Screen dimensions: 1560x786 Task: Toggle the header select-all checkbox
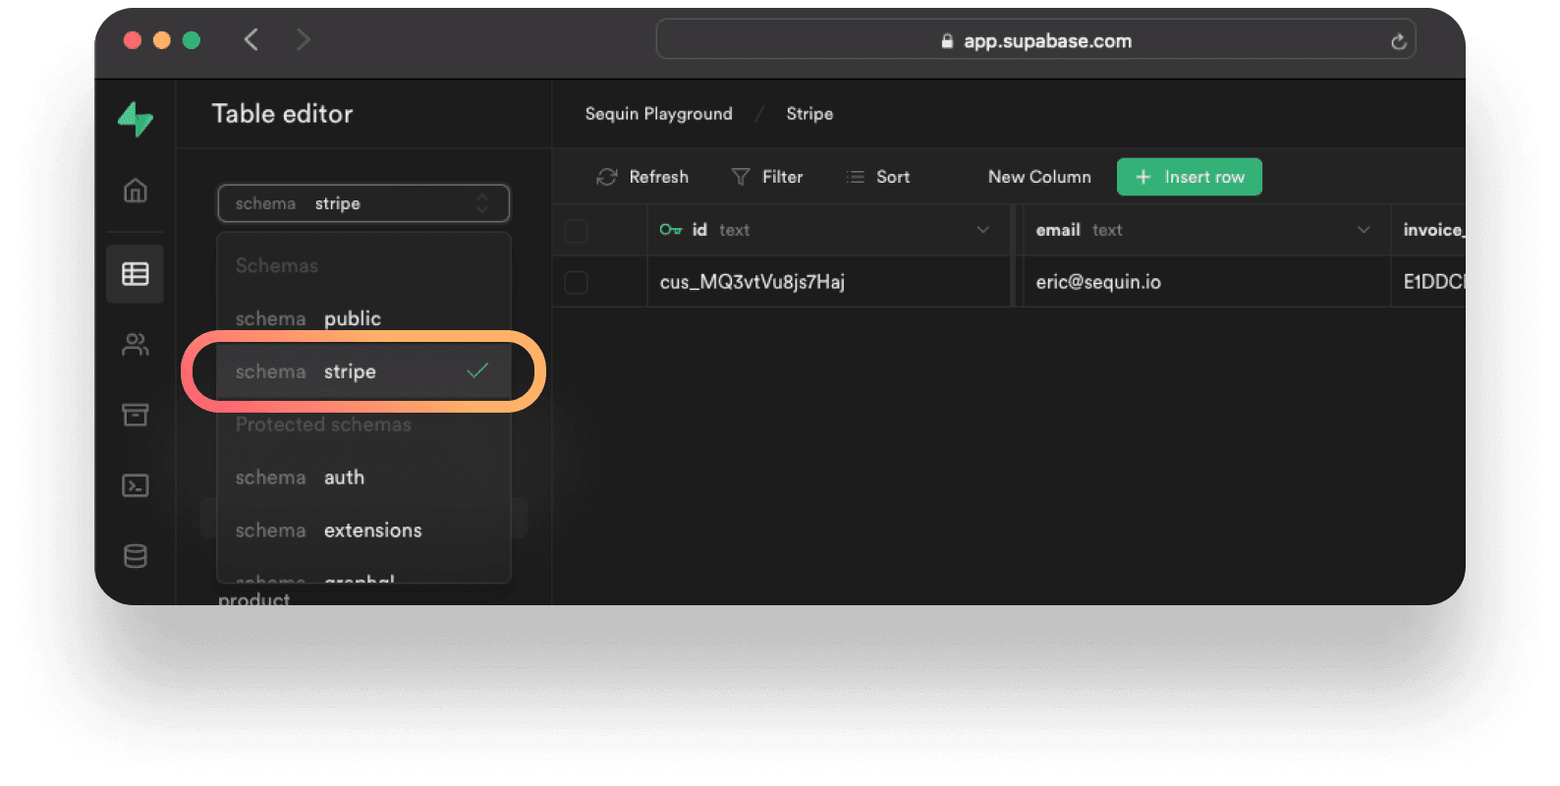tap(577, 230)
